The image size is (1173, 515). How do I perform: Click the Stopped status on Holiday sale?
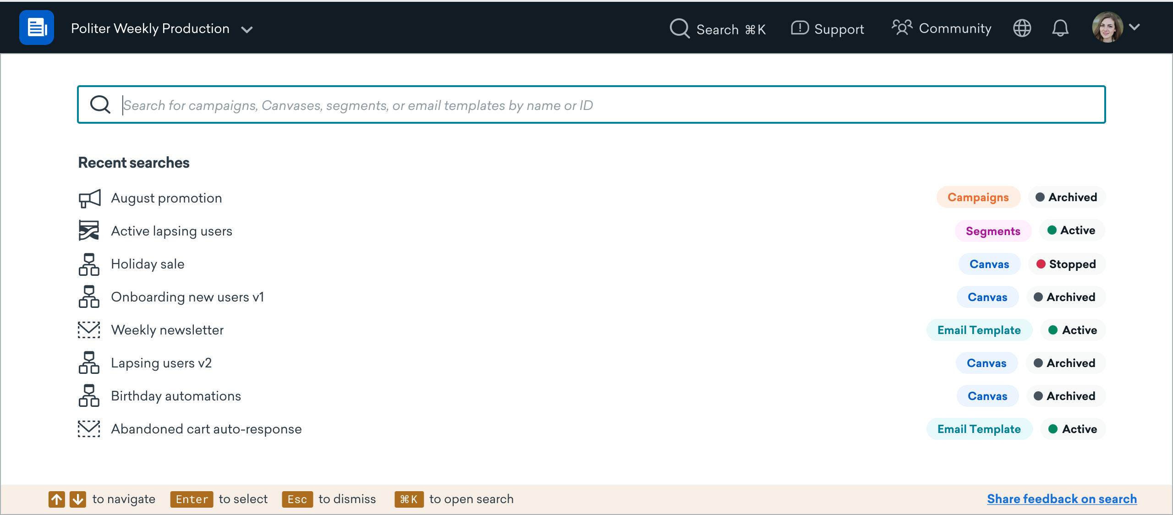click(x=1066, y=264)
